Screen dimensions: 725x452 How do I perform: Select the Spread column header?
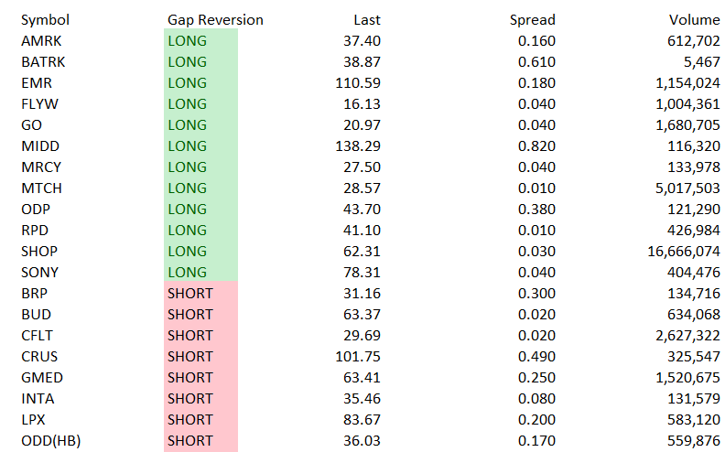coord(532,20)
